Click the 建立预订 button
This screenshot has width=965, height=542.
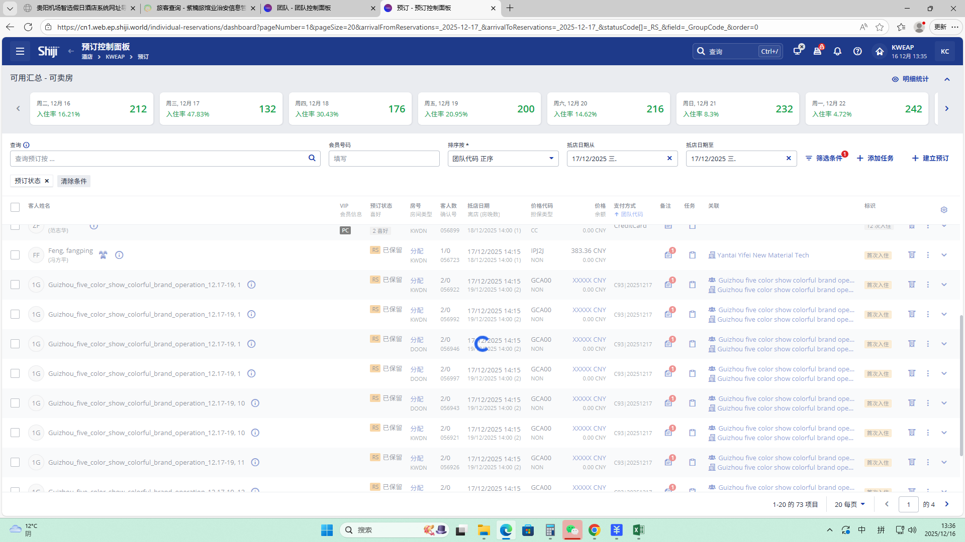point(930,158)
